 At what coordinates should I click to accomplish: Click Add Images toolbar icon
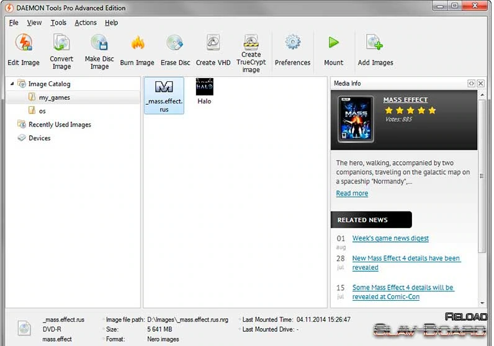point(374,42)
